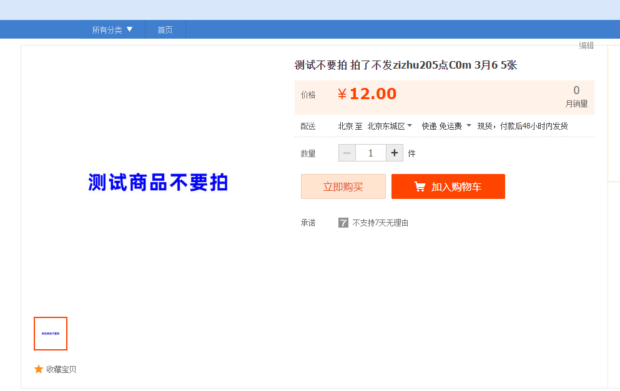Go to the 首页 home tab
This screenshot has height=391, width=620.
(165, 29)
